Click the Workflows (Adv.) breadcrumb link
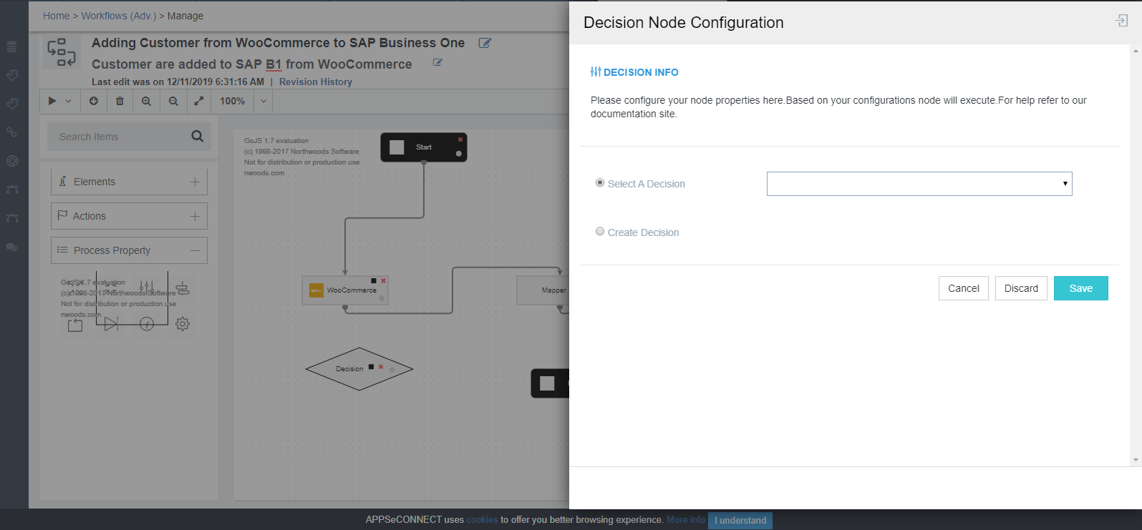 click(x=118, y=16)
